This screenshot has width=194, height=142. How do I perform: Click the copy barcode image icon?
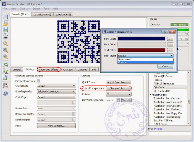pos(5,71)
